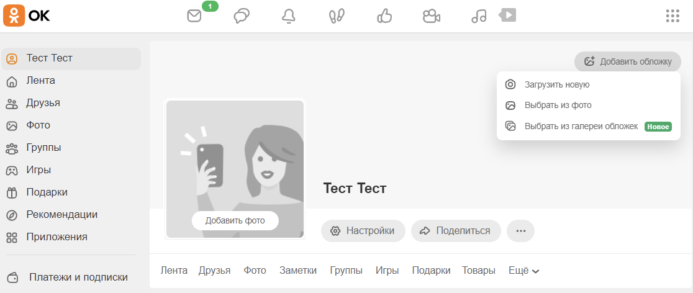Open Платежи и подписки in sidebar
This screenshot has width=693, height=293.
pyautogui.click(x=78, y=277)
